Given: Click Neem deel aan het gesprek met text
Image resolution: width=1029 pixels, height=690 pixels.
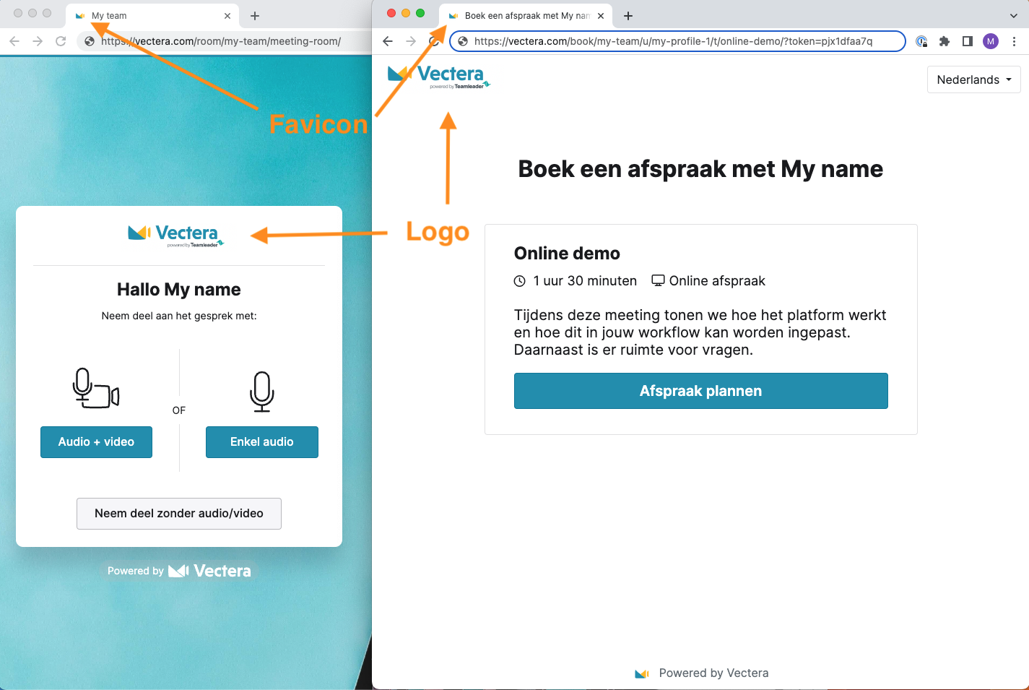Looking at the screenshot, I should tap(179, 316).
